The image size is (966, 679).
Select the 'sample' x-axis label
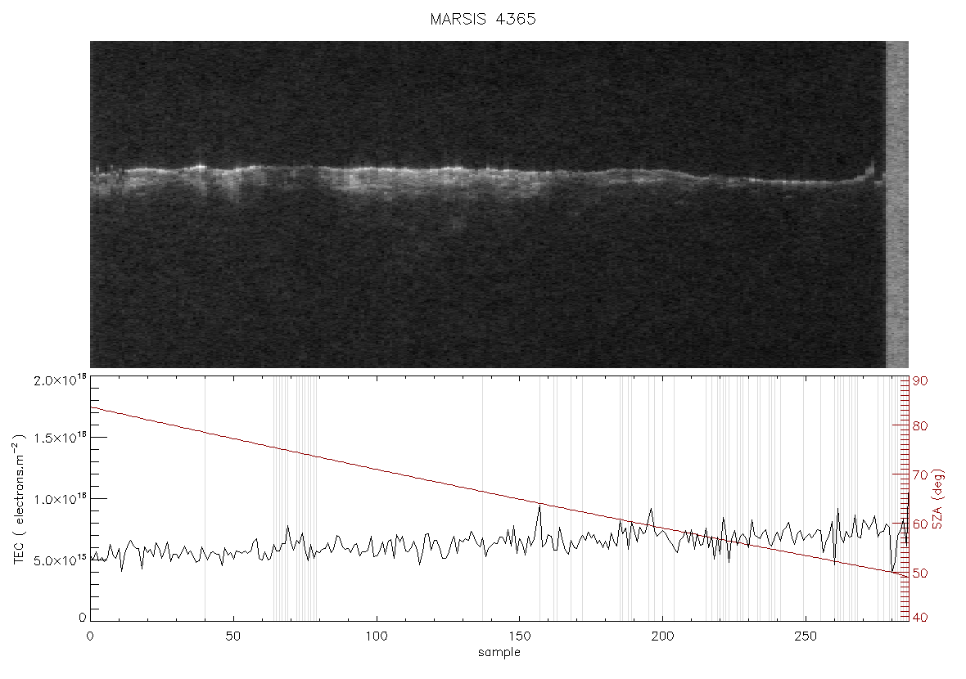[x=499, y=652]
